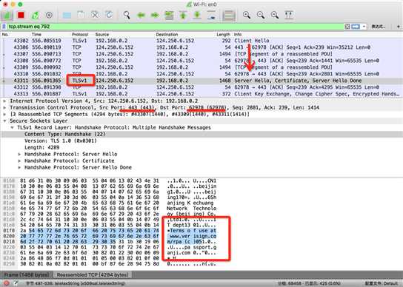The image size is (403, 287).
Task: Reset text zoom to normal size
Action: [275, 15]
